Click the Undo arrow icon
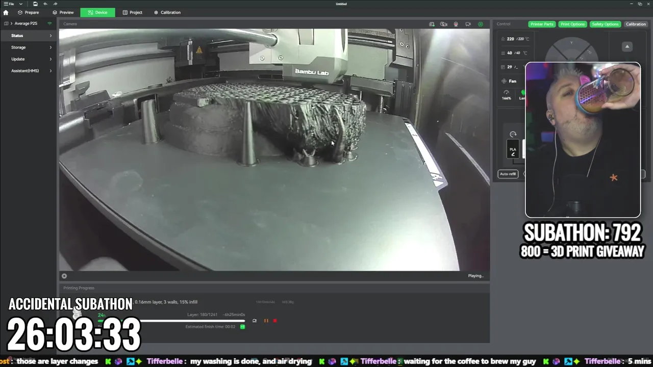The height and width of the screenshot is (367, 653). click(x=45, y=4)
